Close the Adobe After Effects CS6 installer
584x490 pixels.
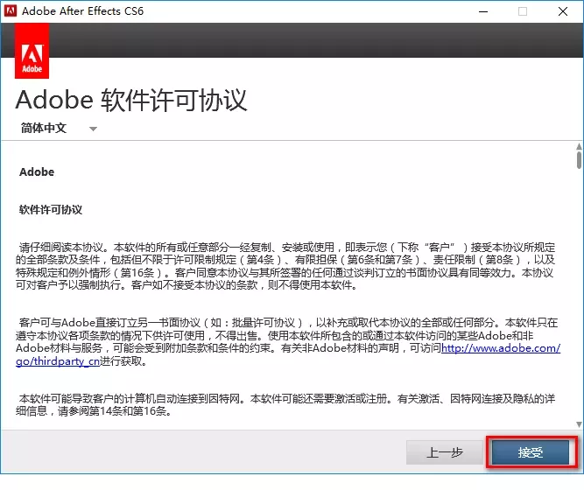pyautogui.click(x=562, y=11)
